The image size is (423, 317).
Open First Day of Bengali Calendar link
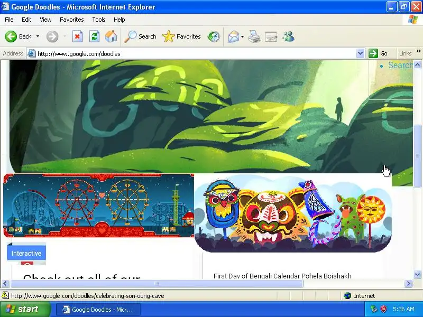[x=282, y=276]
